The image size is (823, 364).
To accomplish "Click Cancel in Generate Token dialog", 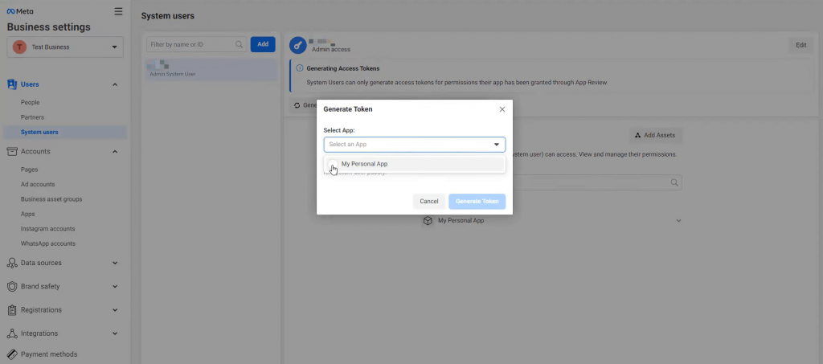I will click(429, 202).
